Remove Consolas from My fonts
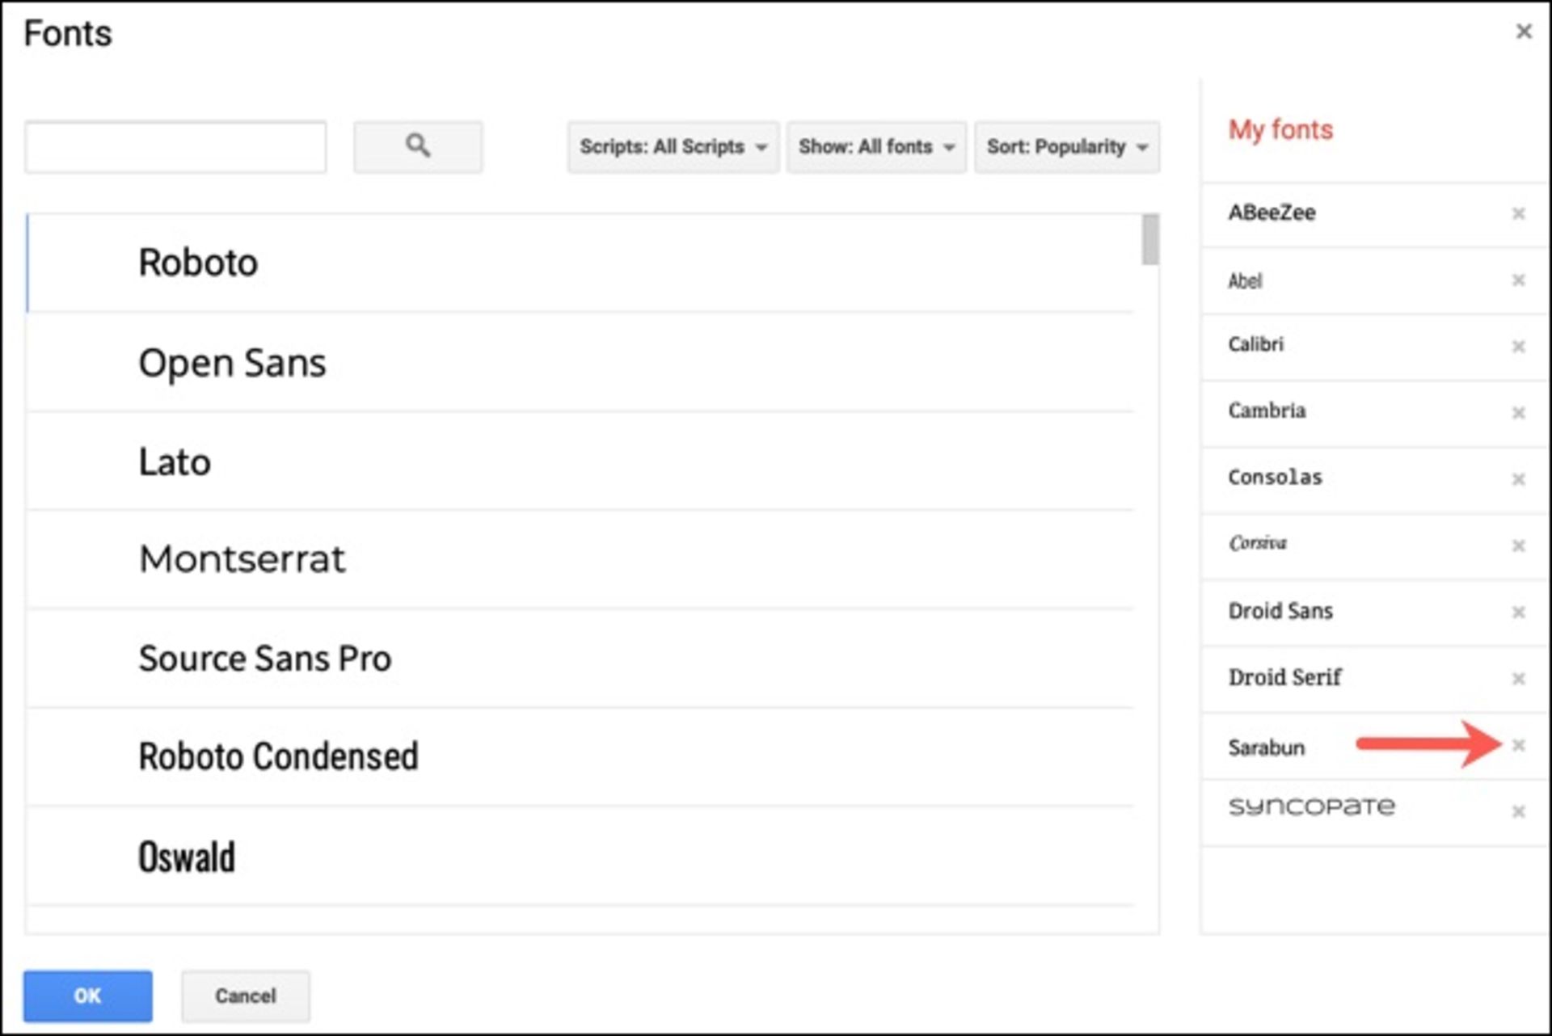 pyautogui.click(x=1518, y=479)
